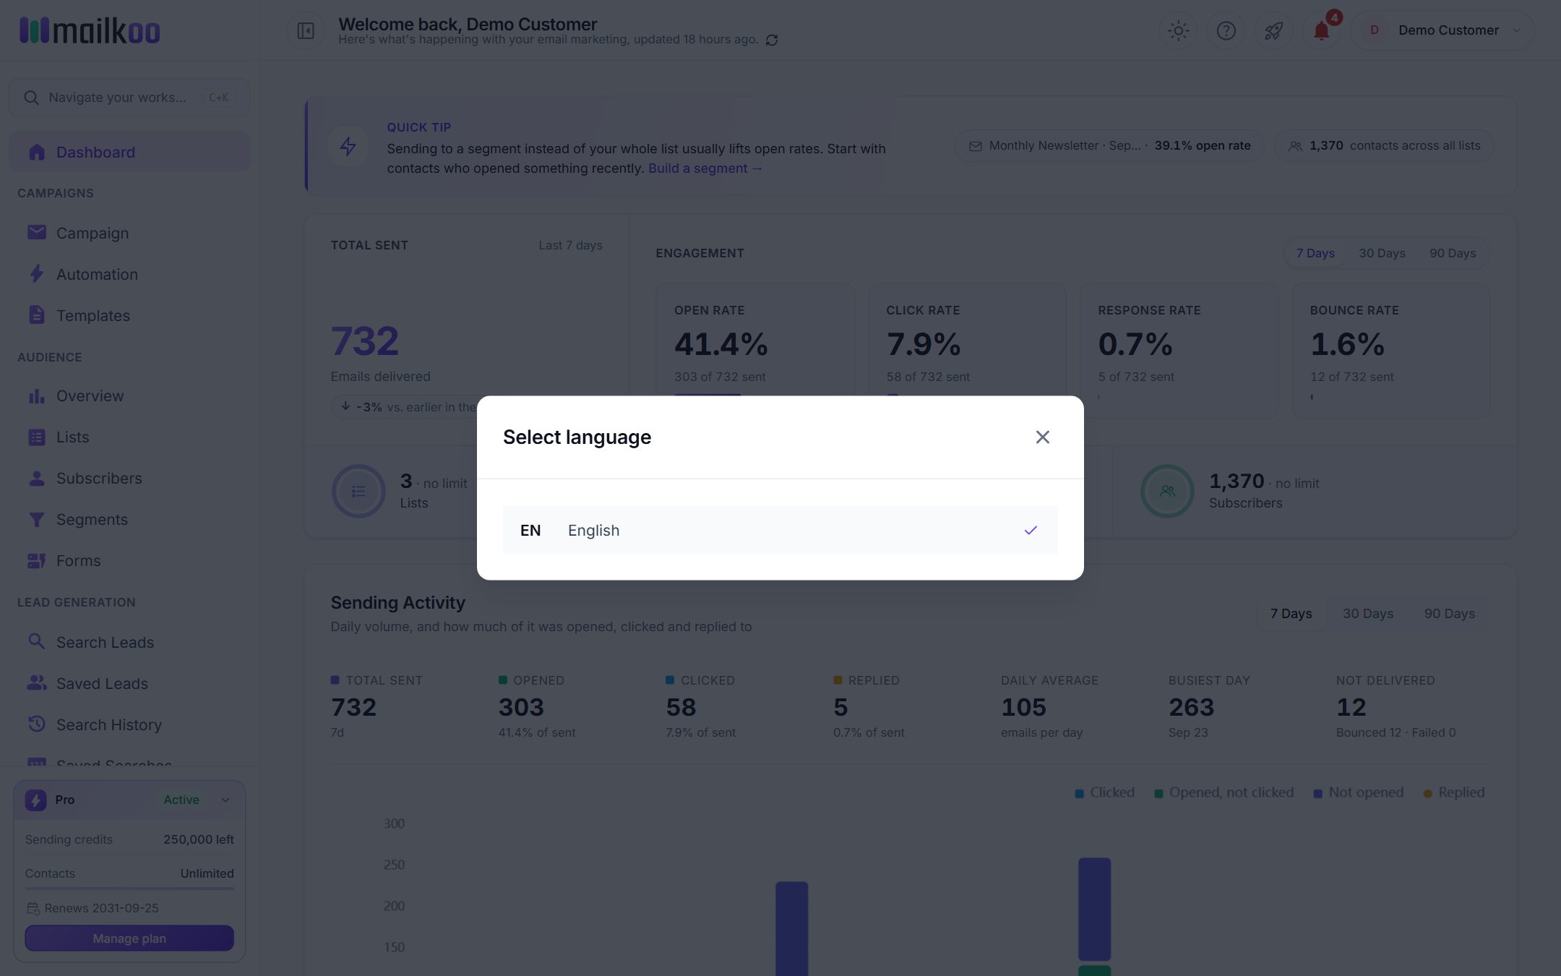The height and width of the screenshot is (976, 1561).
Task: Open Monthly Newsletter open rate chip
Action: tap(1109, 145)
